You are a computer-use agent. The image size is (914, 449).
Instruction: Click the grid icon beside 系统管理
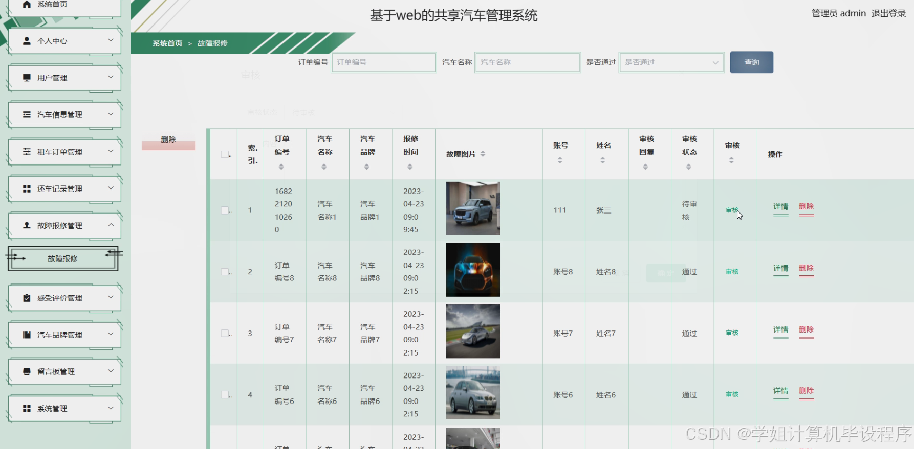coord(27,408)
